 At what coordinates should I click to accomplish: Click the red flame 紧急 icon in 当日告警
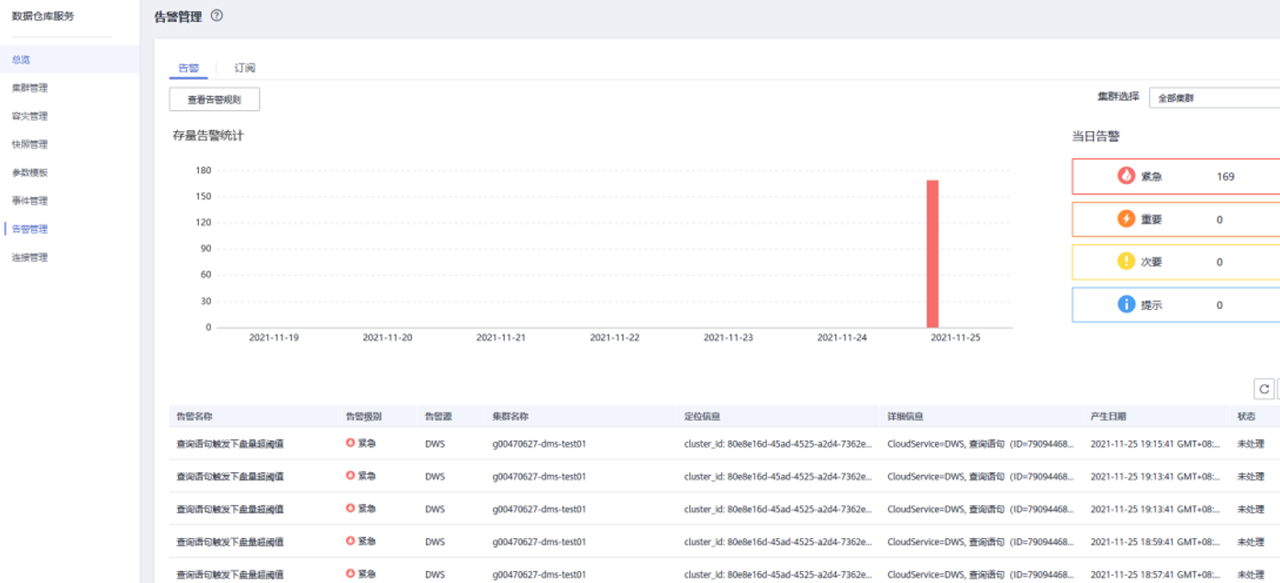pyautogui.click(x=1126, y=176)
